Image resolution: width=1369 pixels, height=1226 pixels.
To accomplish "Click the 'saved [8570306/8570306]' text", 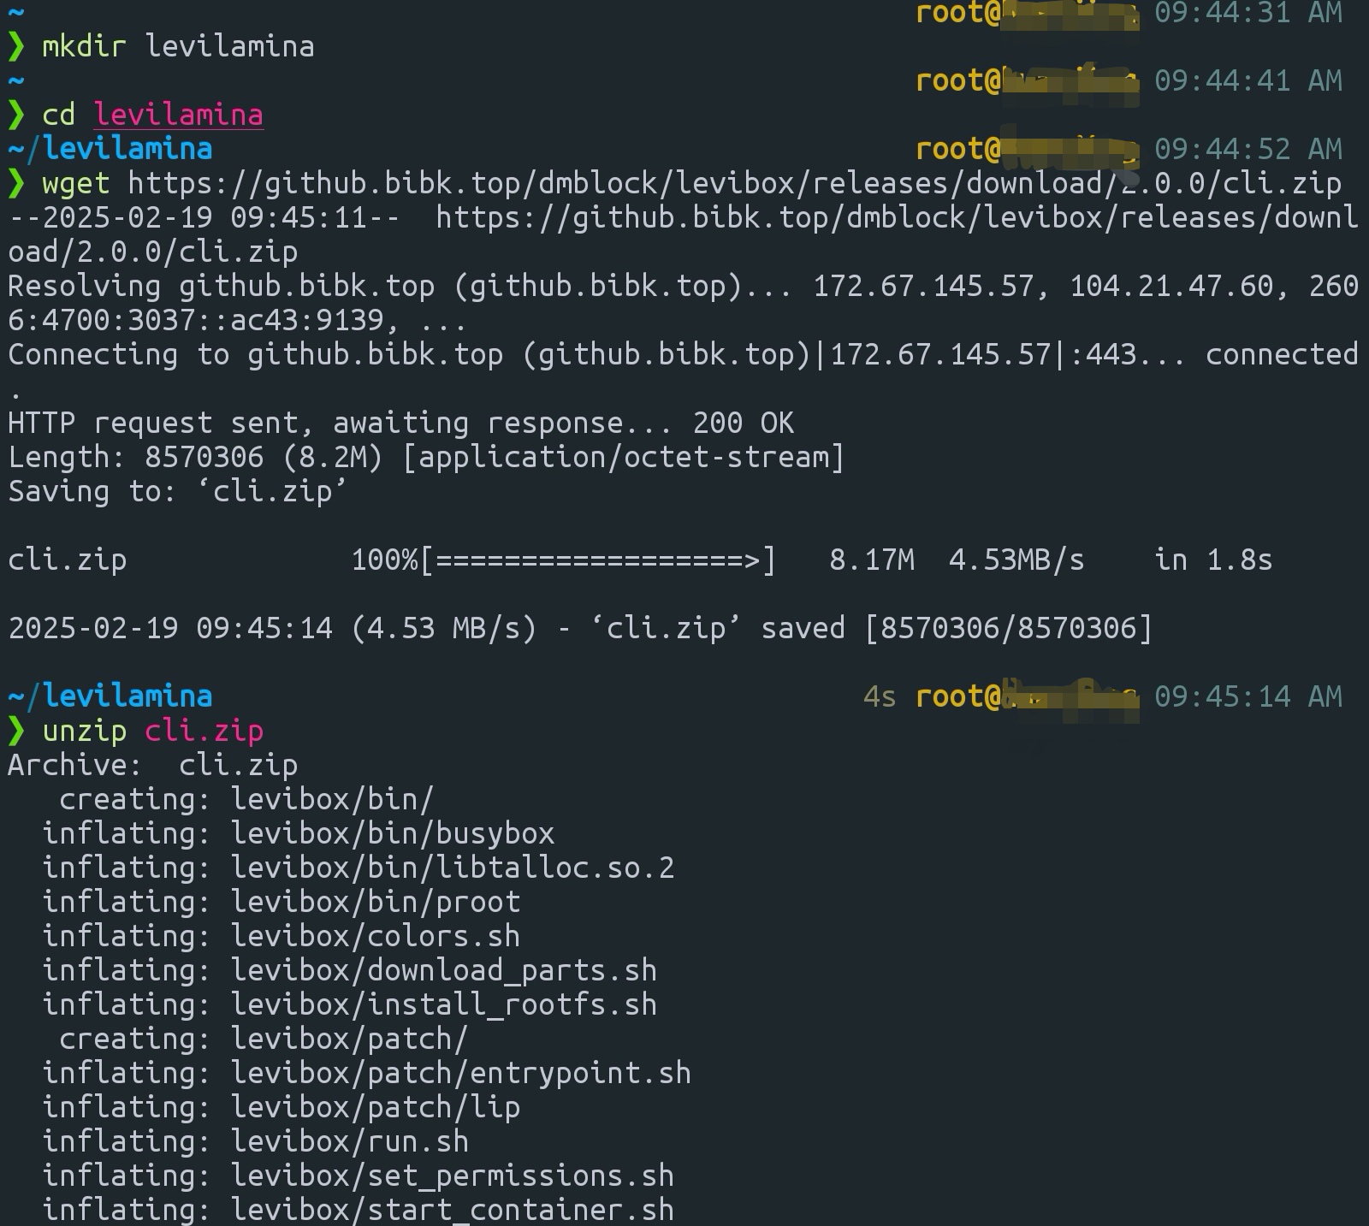I will pos(957,628).
